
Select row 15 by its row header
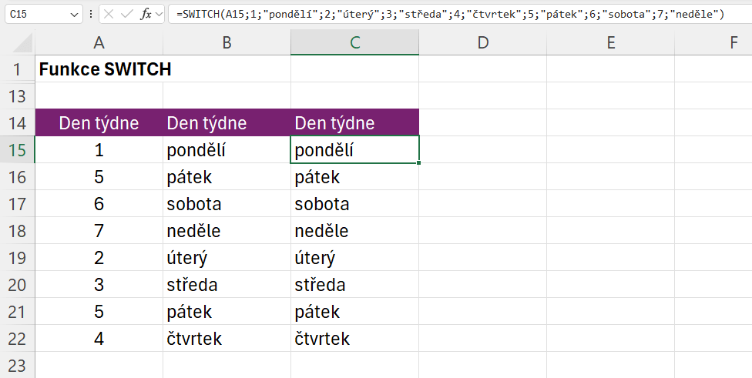pyautogui.click(x=17, y=150)
